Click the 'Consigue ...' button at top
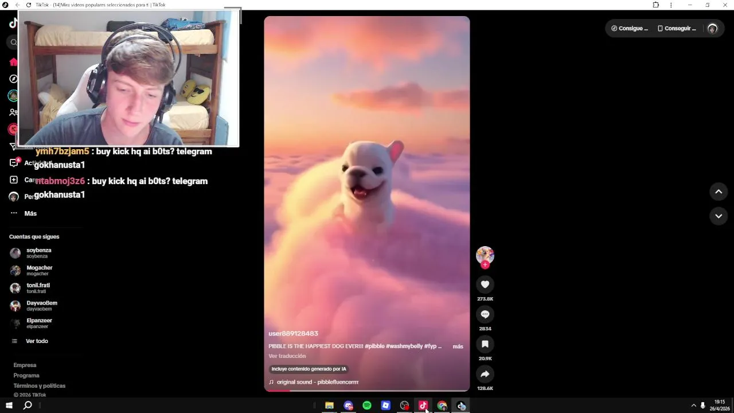Viewport: 734px width, 413px height. point(630,28)
